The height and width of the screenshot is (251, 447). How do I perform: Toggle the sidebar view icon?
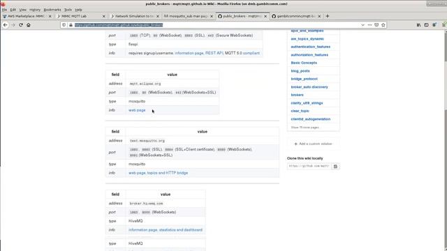[x=426, y=25]
